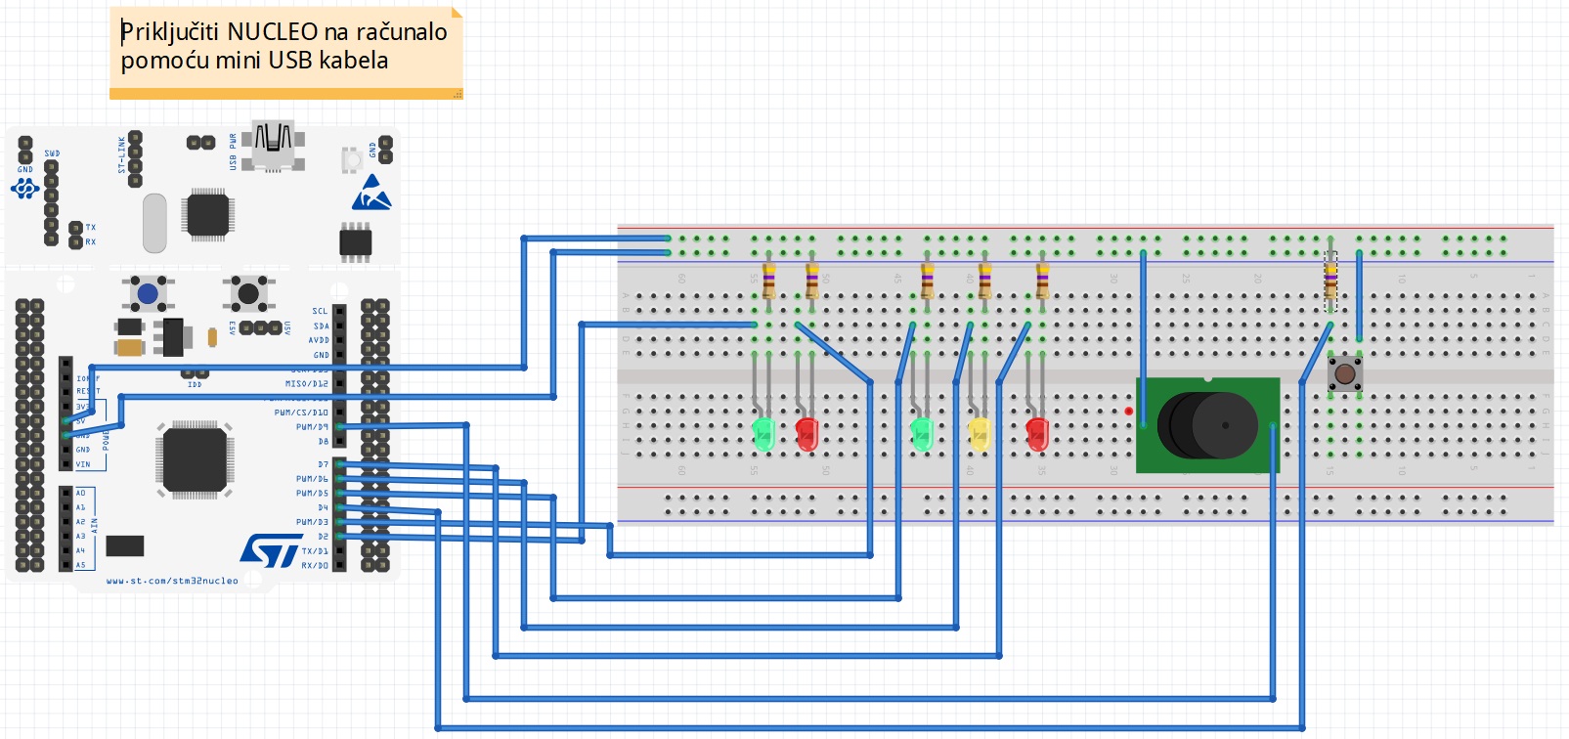Click the RX/D0 pin label
This screenshot has height=739, width=1569.
(x=315, y=566)
